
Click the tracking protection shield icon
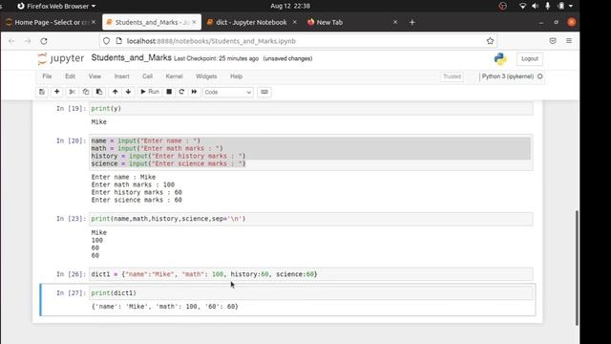106,41
